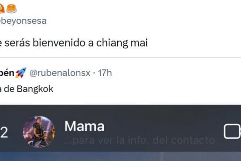
Task: Click the partially shown Rubén display name
Action: [7, 73]
